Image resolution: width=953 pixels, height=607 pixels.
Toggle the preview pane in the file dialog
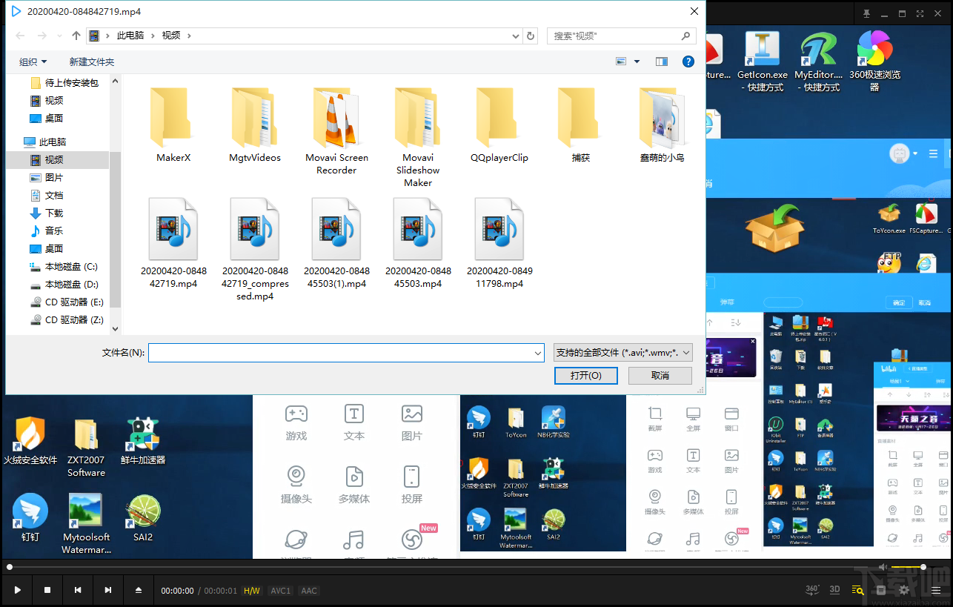[x=661, y=62]
